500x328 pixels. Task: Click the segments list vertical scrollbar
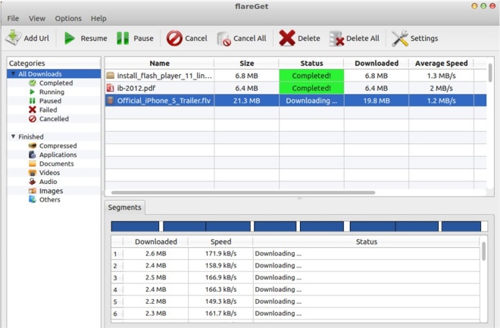pyautogui.click(x=484, y=251)
